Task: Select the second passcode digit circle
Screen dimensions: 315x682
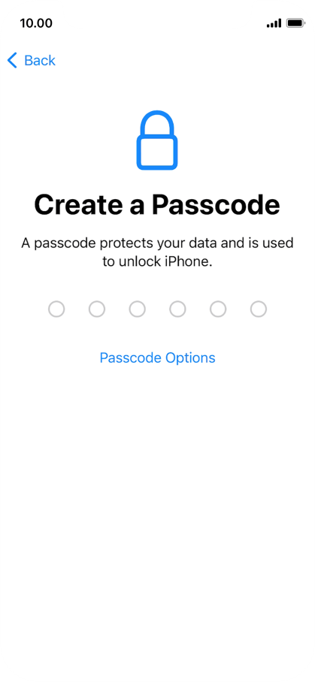Action: point(97,309)
